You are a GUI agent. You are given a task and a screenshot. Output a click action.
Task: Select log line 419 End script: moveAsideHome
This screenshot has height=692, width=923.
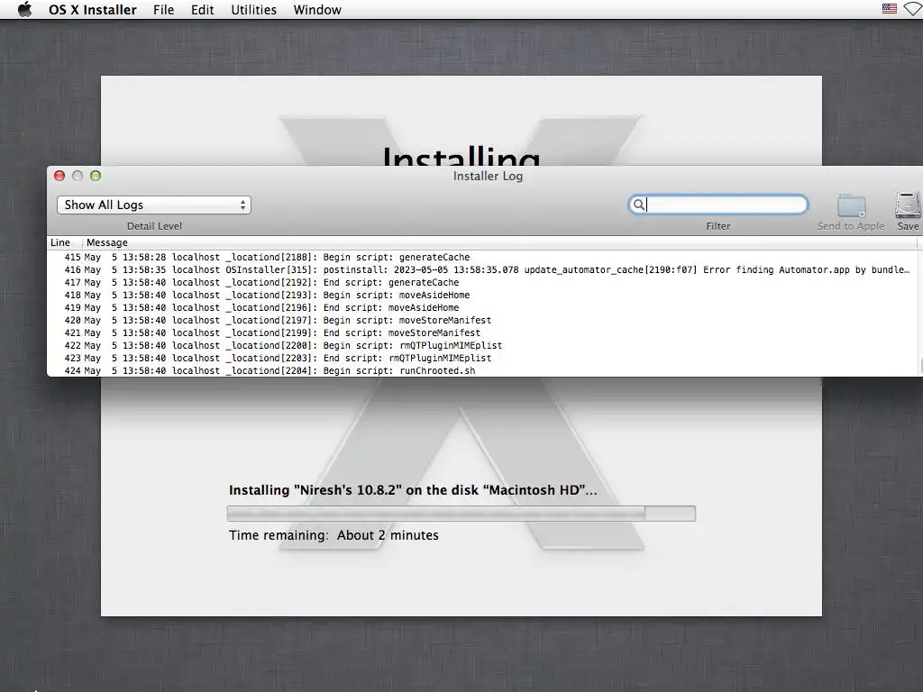483,308
